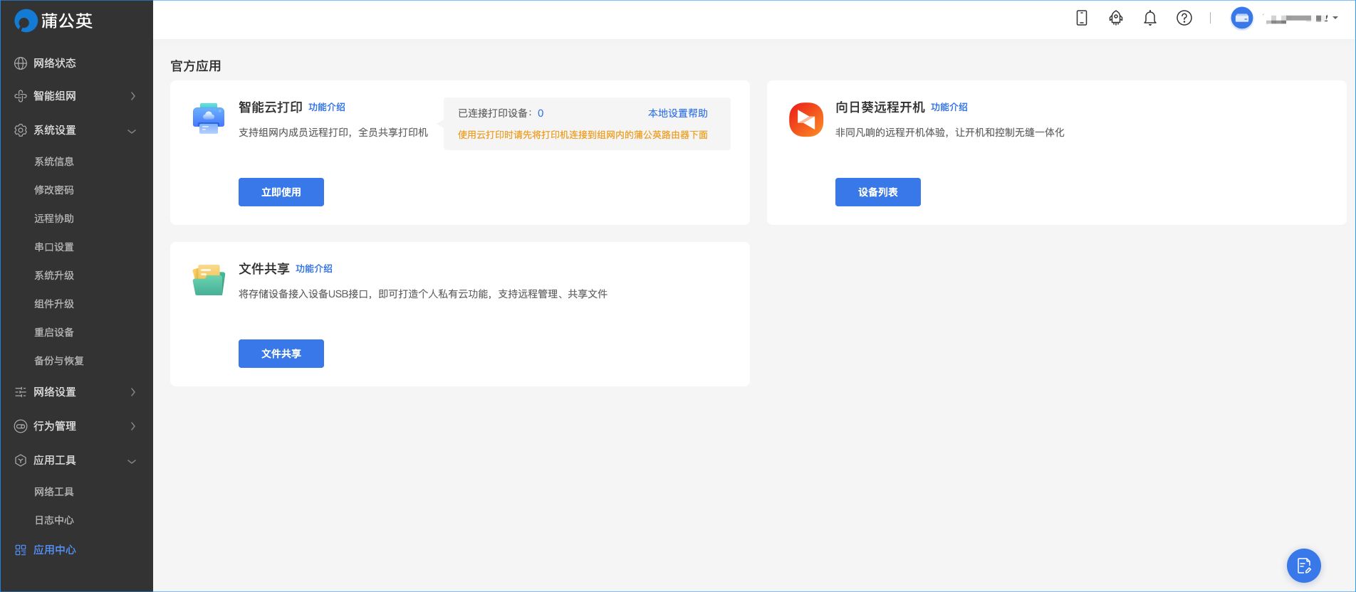Open the floating feedback note button

[x=1303, y=566]
